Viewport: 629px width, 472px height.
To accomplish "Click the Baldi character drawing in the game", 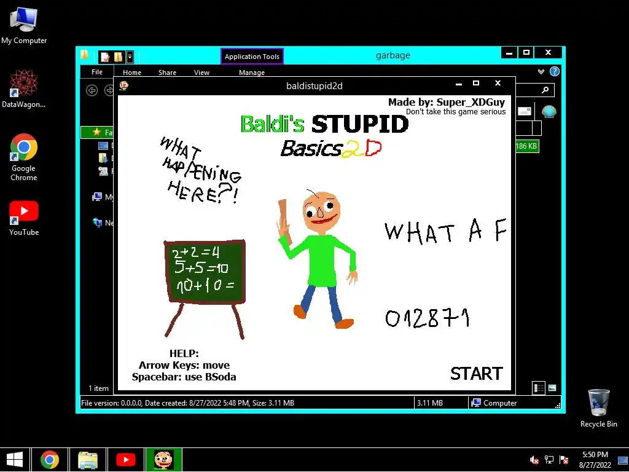I will tap(317, 259).
